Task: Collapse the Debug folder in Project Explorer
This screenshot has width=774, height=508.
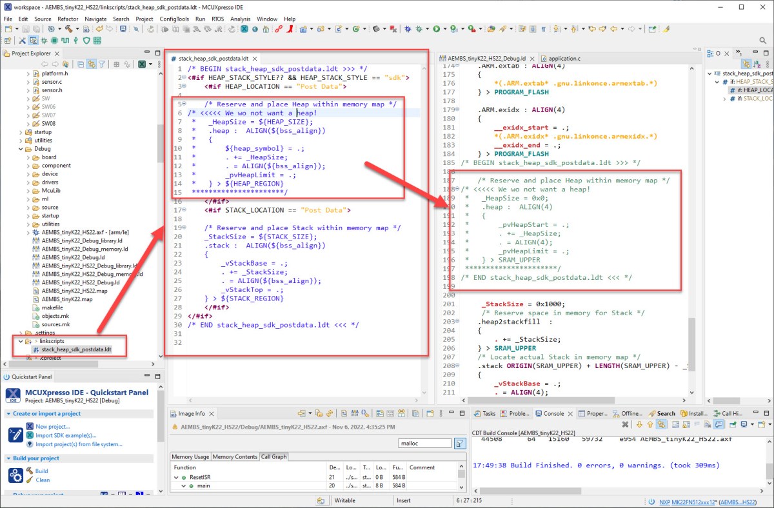Action: pos(19,149)
